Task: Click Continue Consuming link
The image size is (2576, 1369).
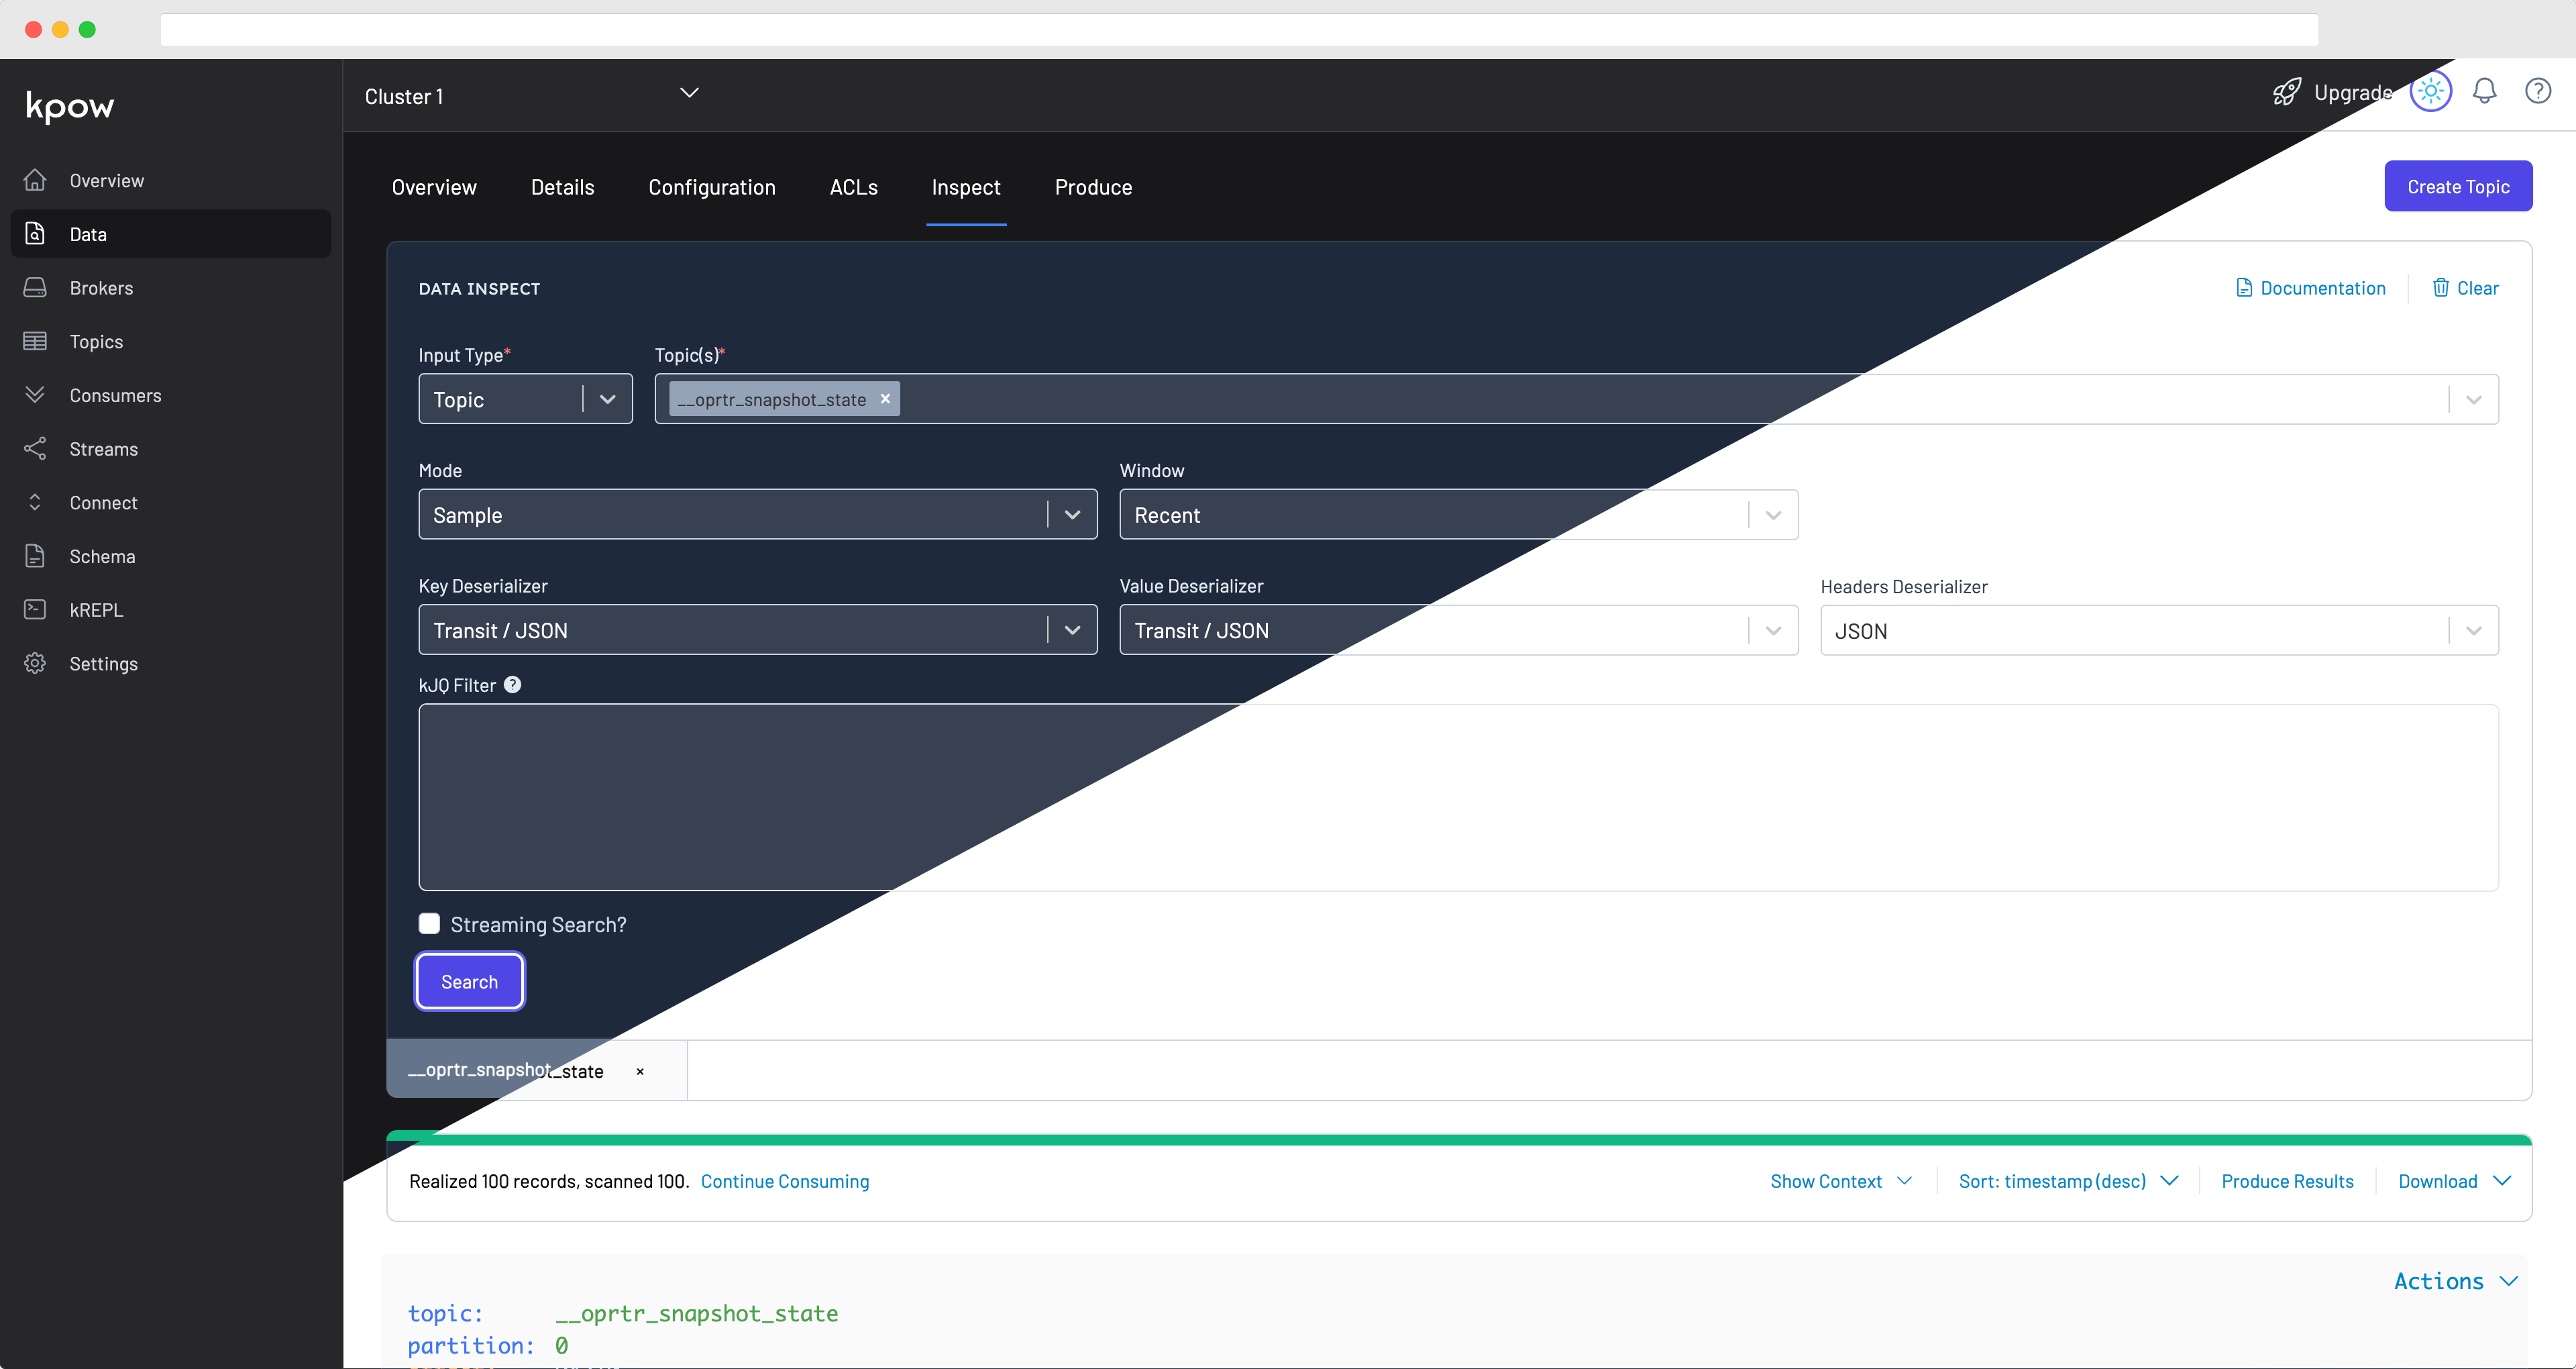Action: tap(787, 1180)
